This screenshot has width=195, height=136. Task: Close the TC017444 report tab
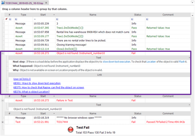(46, 3)
